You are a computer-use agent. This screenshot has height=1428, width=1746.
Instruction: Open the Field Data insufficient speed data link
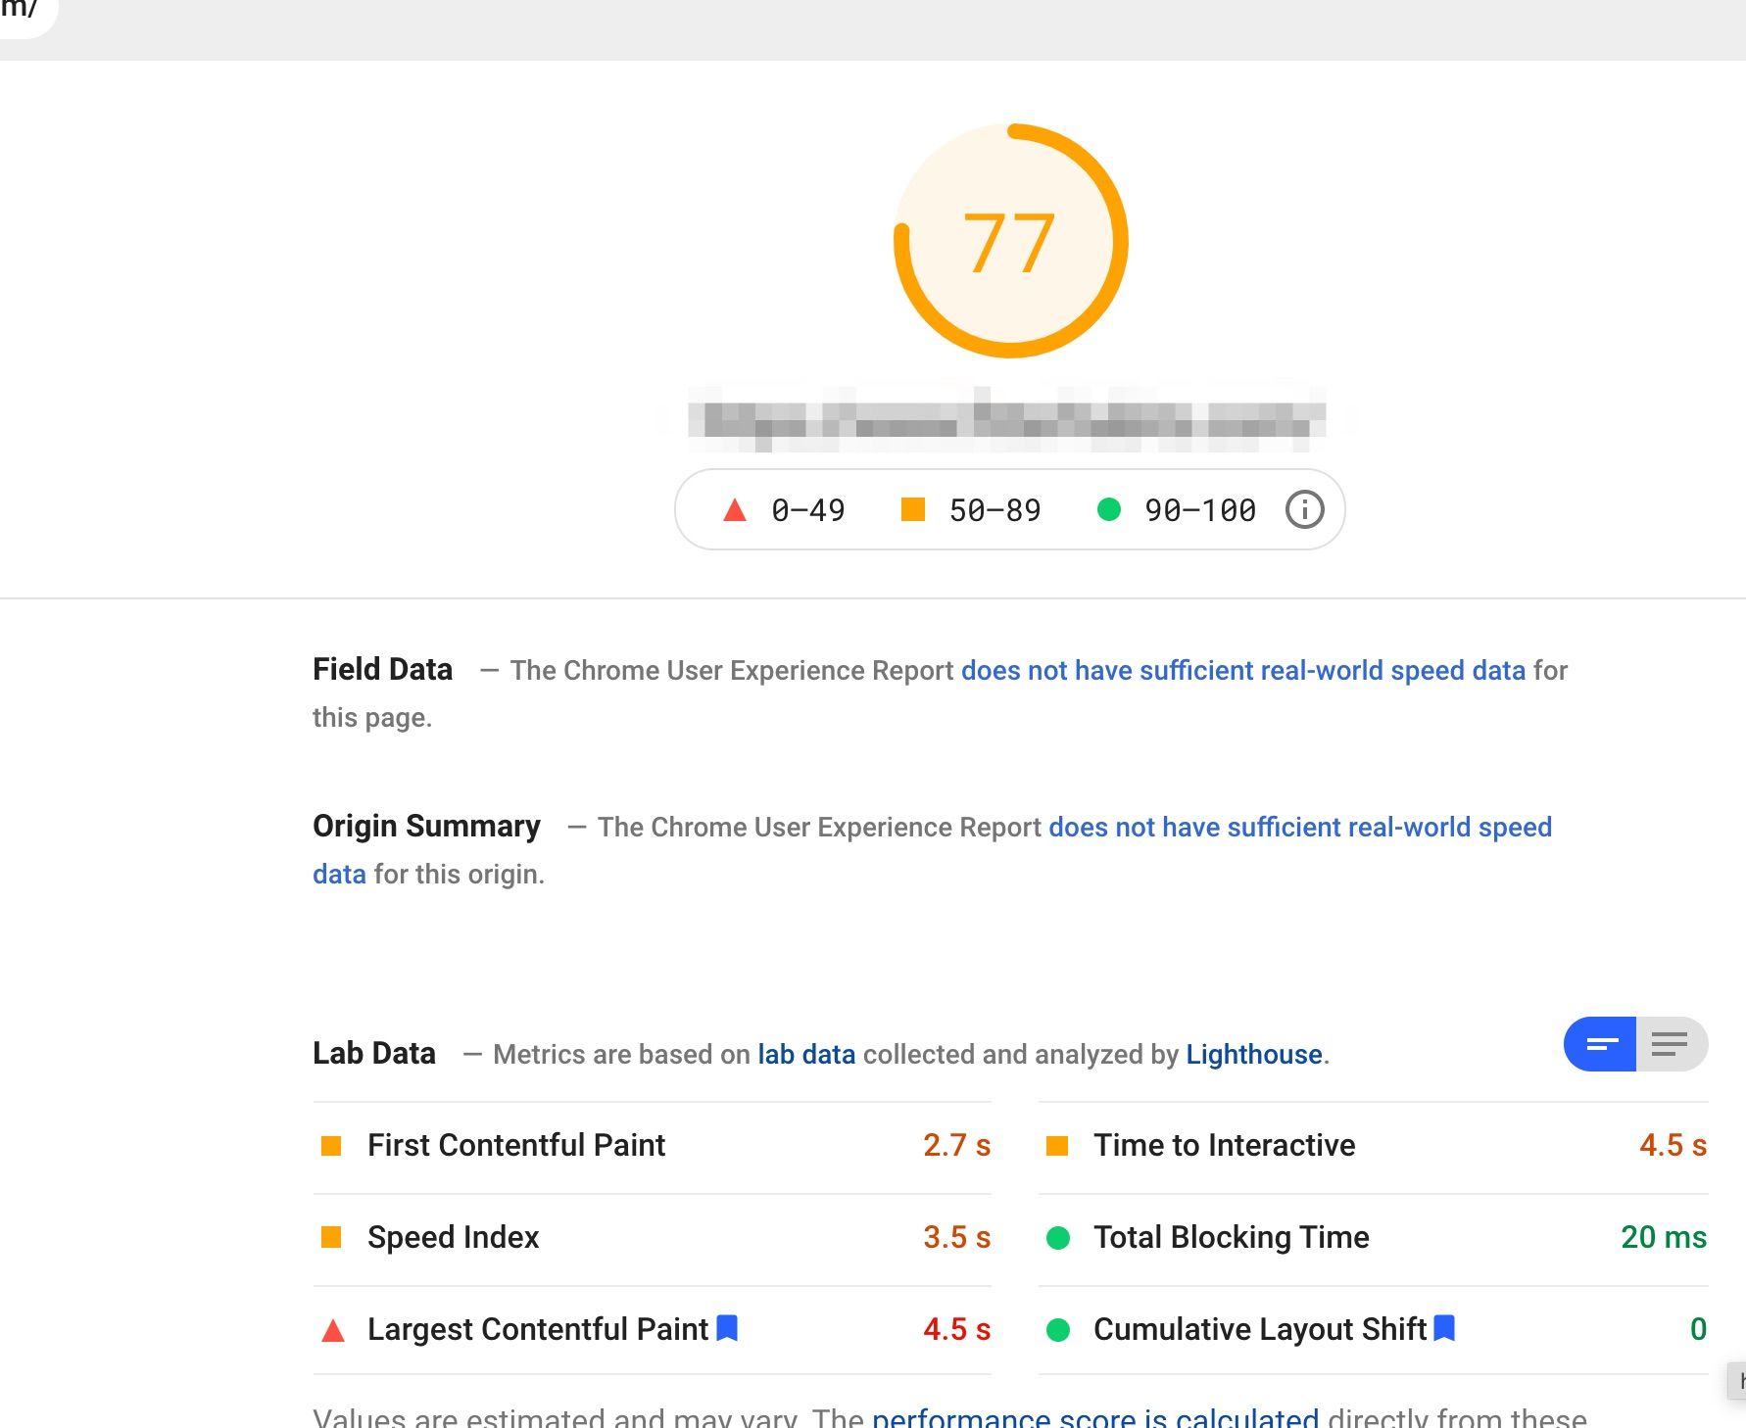pyautogui.click(x=1242, y=670)
